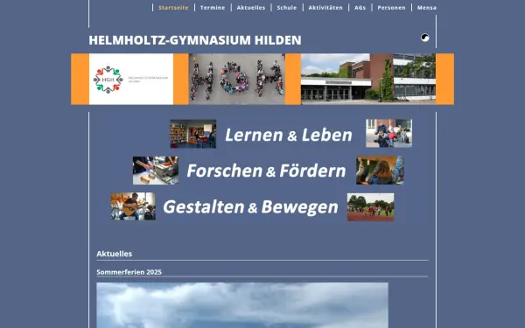Open the aerial HGH students photo
The width and height of the screenshot is (525, 328).
(x=237, y=79)
